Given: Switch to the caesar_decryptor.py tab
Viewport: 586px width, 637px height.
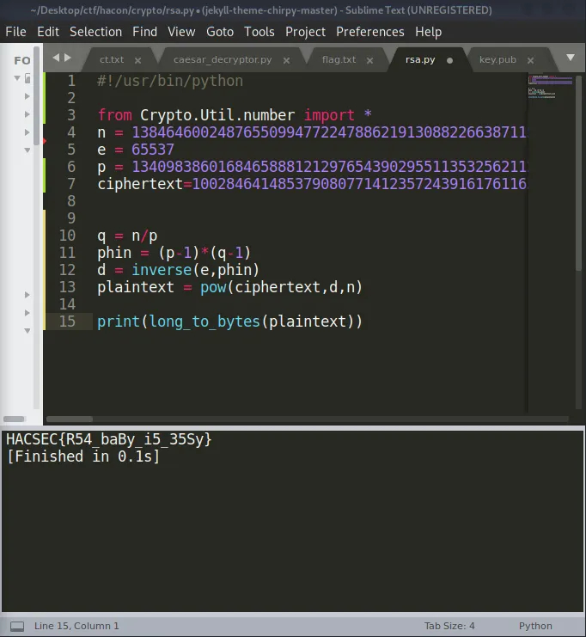Looking at the screenshot, I should coord(222,60).
